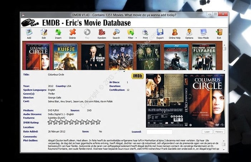
Task: Click the IMDb logo button
Action: click(x=138, y=76)
